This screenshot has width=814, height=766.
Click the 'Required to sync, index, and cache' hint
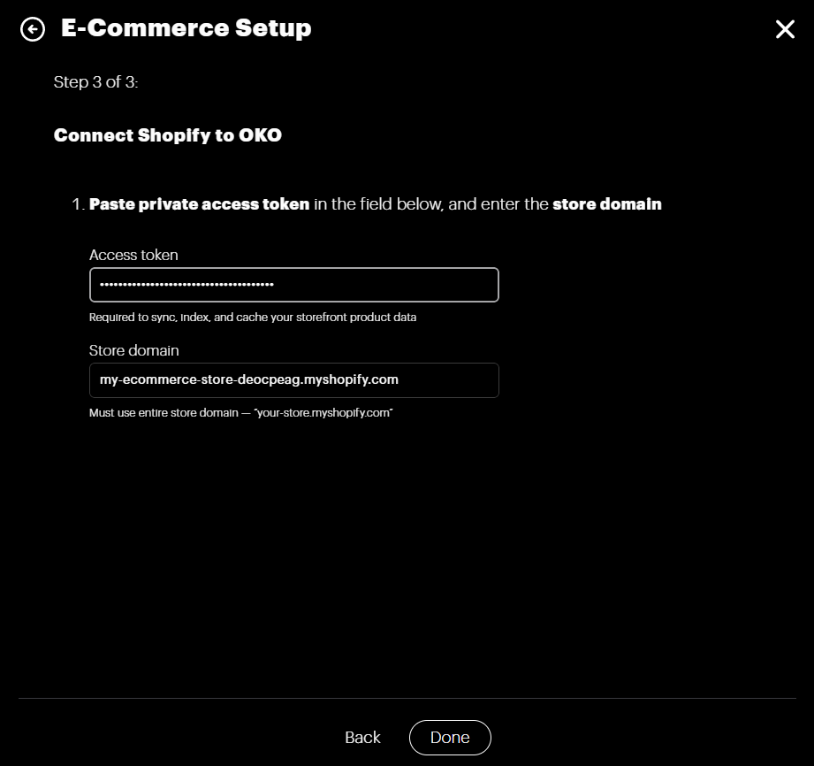tap(252, 317)
